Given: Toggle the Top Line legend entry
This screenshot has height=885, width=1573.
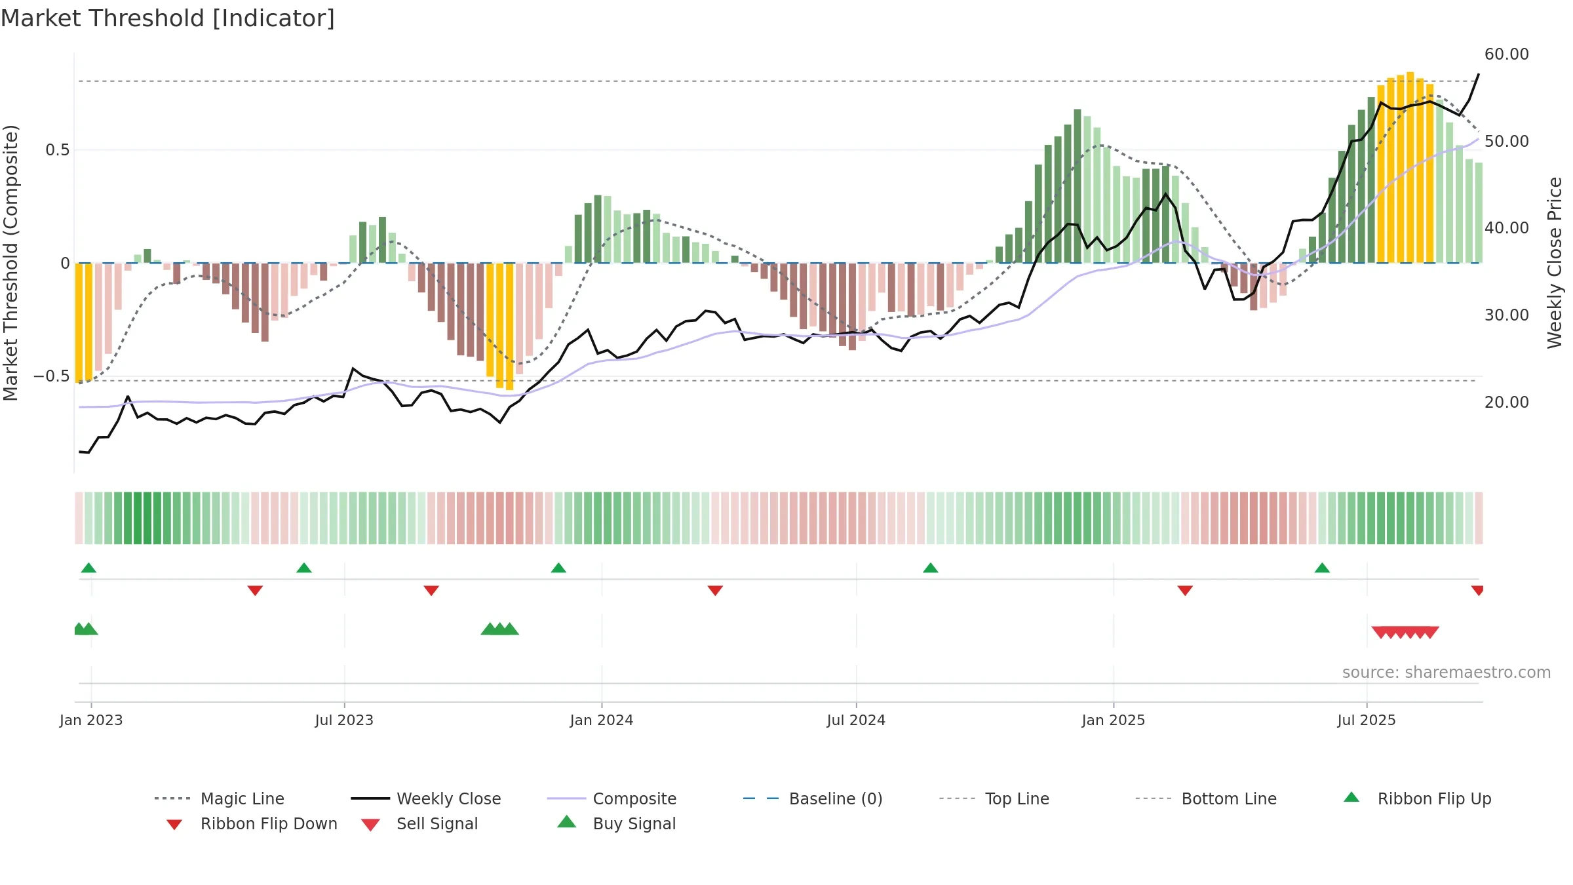Looking at the screenshot, I should point(994,798).
